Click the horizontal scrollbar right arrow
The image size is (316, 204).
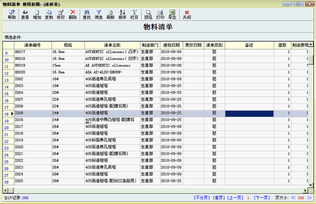(305, 190)
